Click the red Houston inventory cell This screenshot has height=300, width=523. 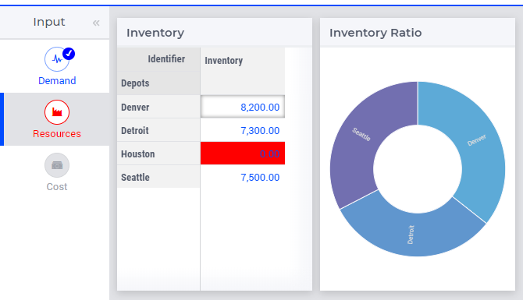[243, 154]
